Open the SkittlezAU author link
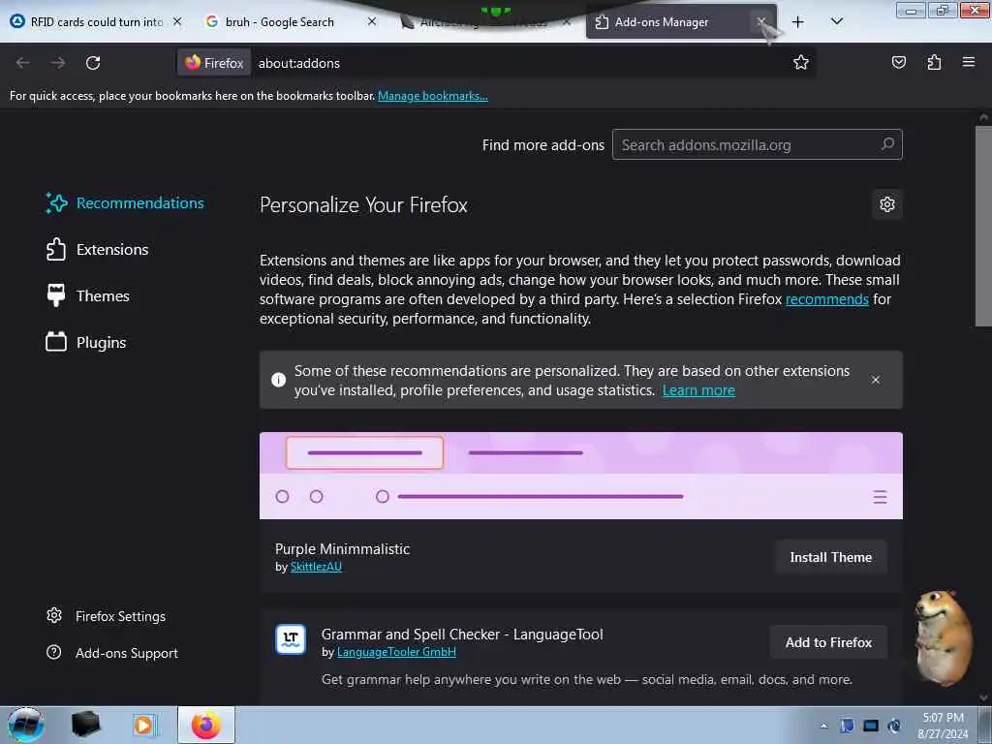The height and width of the screenshot is (744, 992). tap(316, 566)
